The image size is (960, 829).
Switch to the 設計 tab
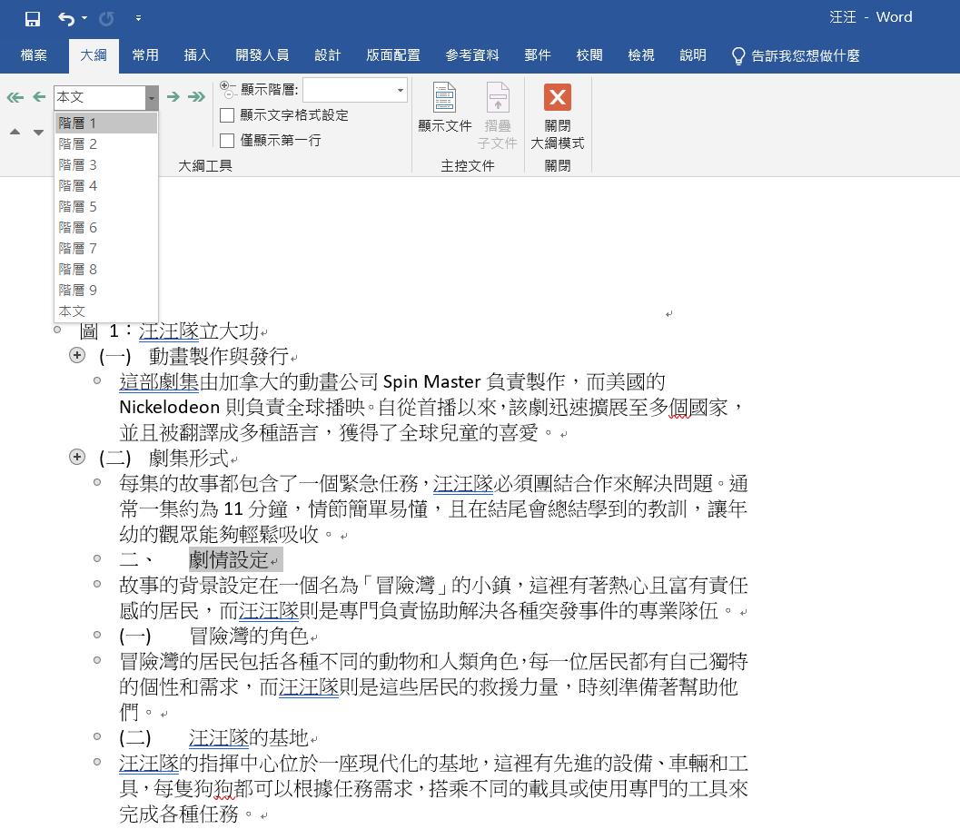point(328,55)
